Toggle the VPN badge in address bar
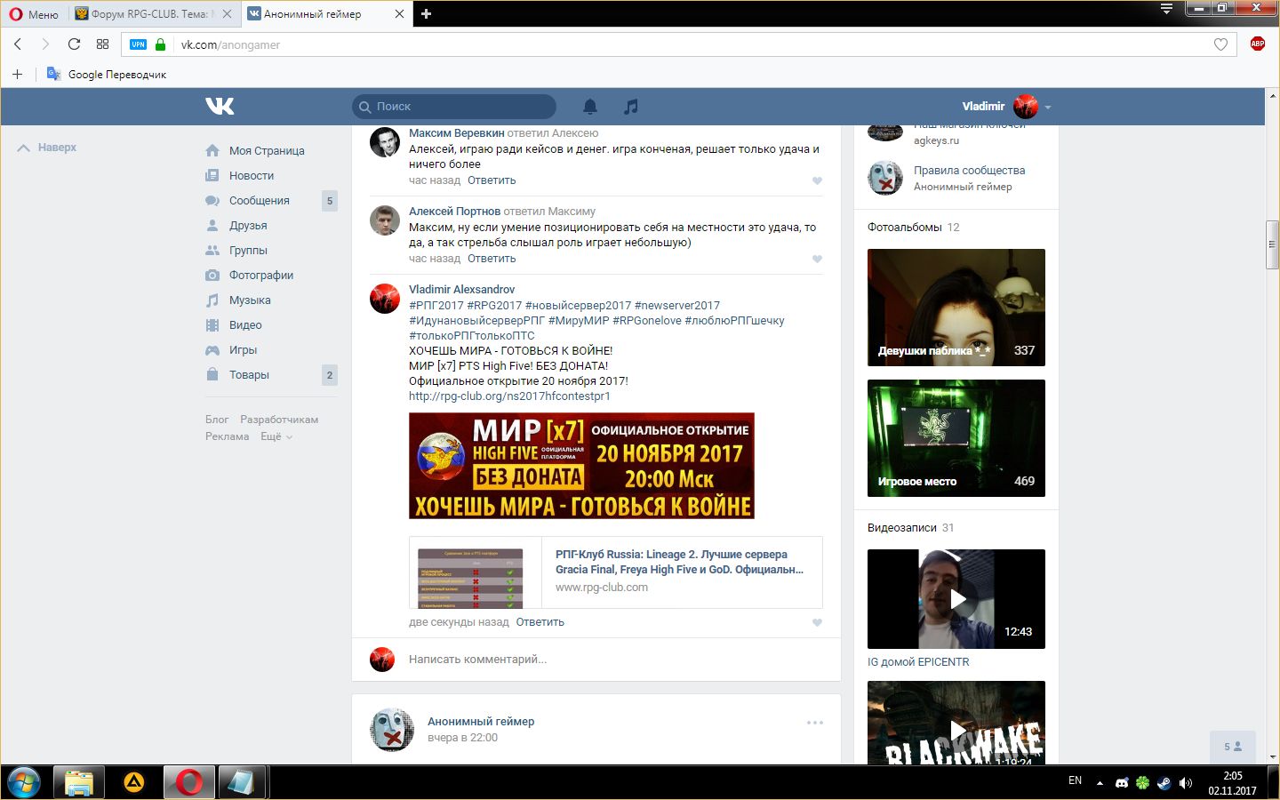The height and width of the screenshot is (800, 1280). click(x=138, y=44)
